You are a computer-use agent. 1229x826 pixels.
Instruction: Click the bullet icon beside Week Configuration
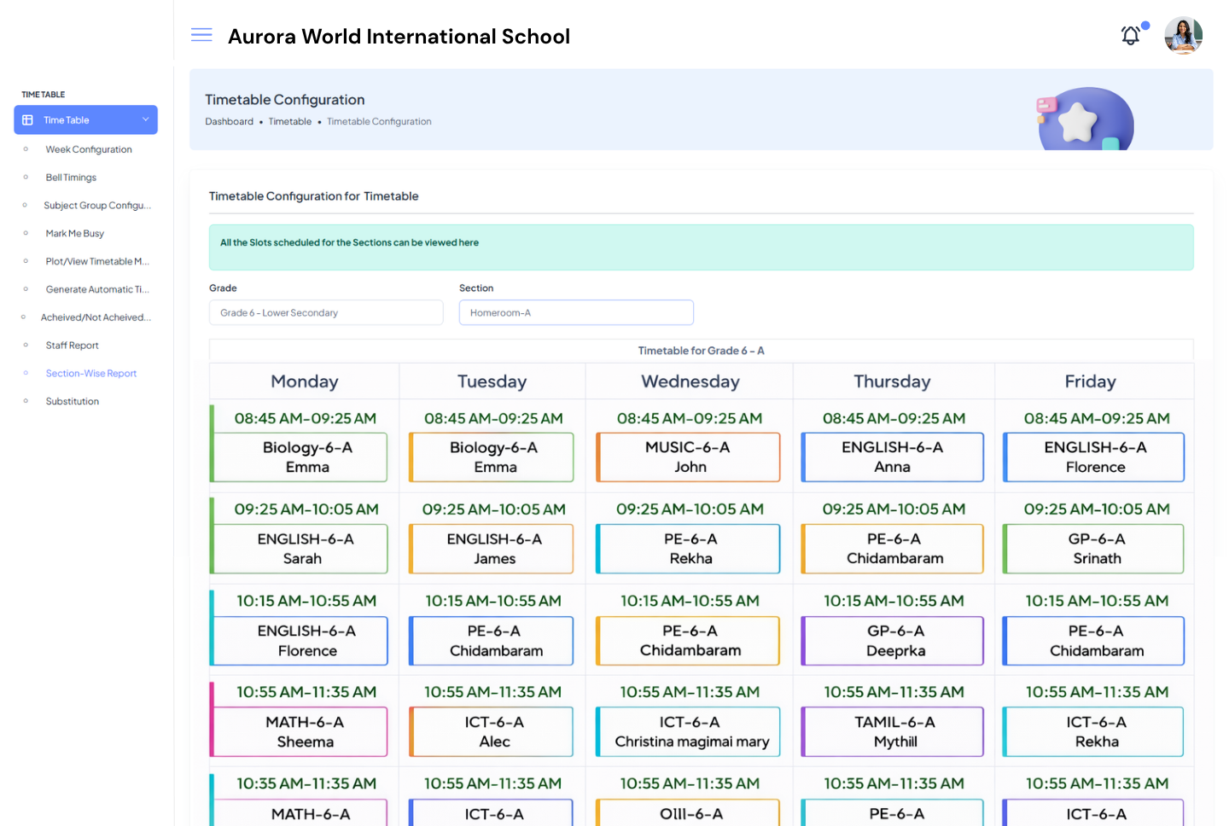pos(26,149)
